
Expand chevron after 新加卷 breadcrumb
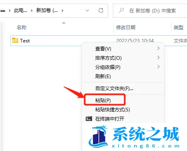pyautogui.click(x=62, y=10)
